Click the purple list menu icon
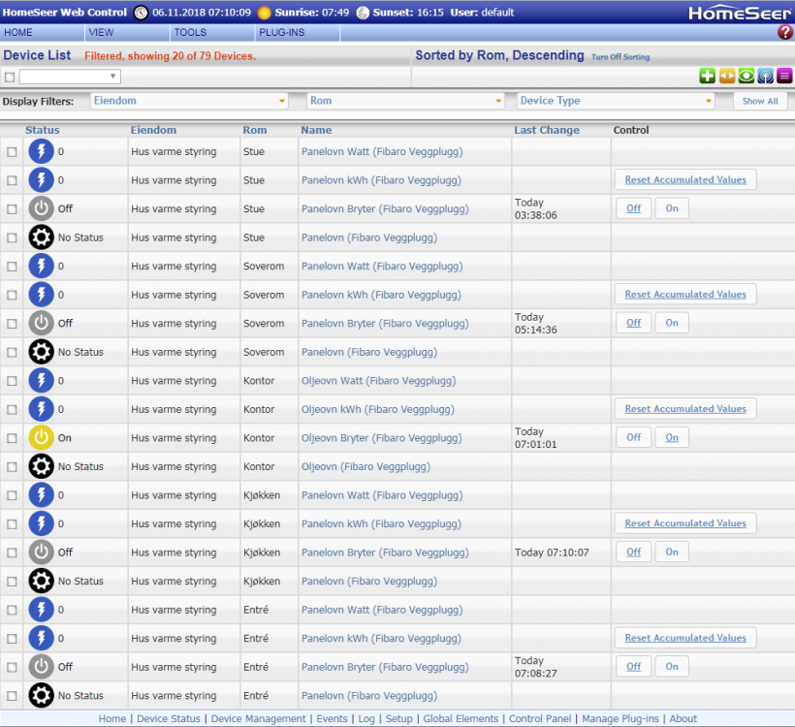 coord(783,77)
